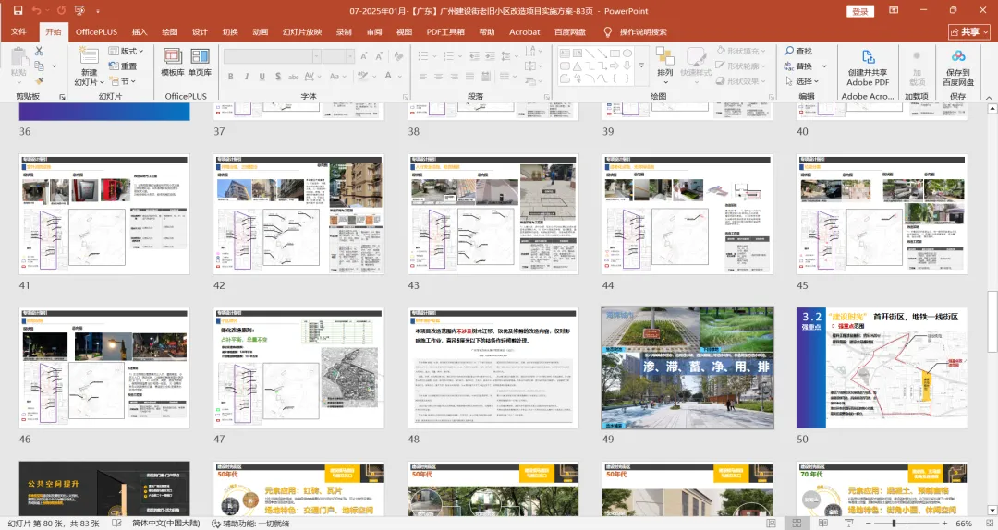Click zoom out minus button

tap(869, 523)
